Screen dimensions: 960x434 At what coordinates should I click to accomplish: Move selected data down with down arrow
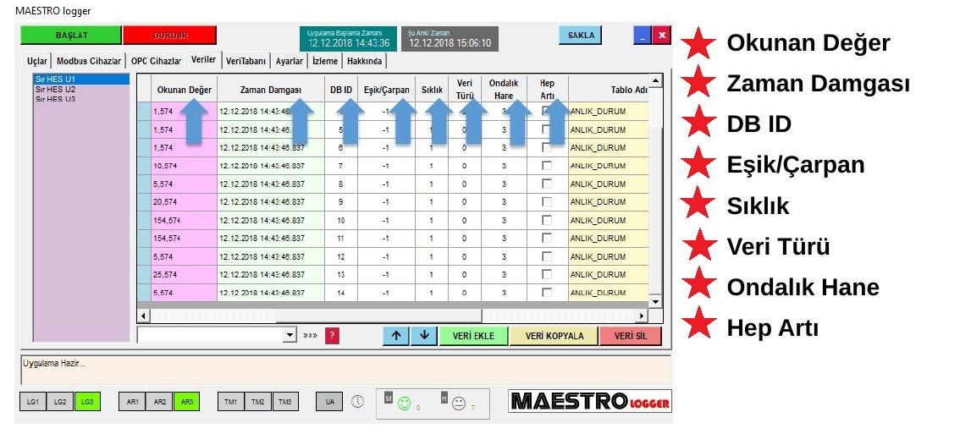424,336
